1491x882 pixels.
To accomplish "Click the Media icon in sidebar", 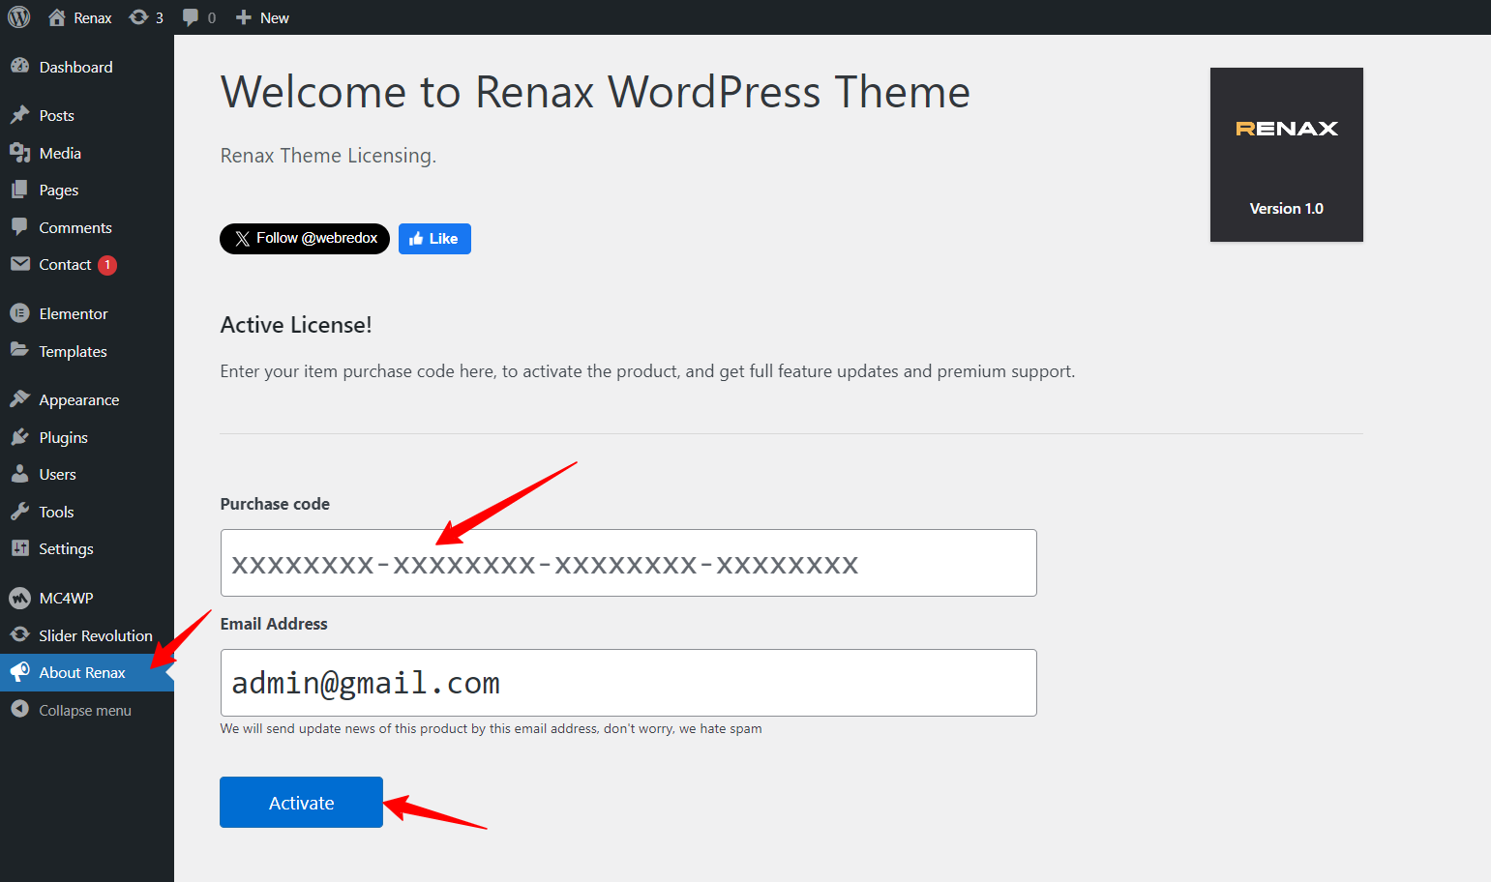I will [x=19, y=153].
